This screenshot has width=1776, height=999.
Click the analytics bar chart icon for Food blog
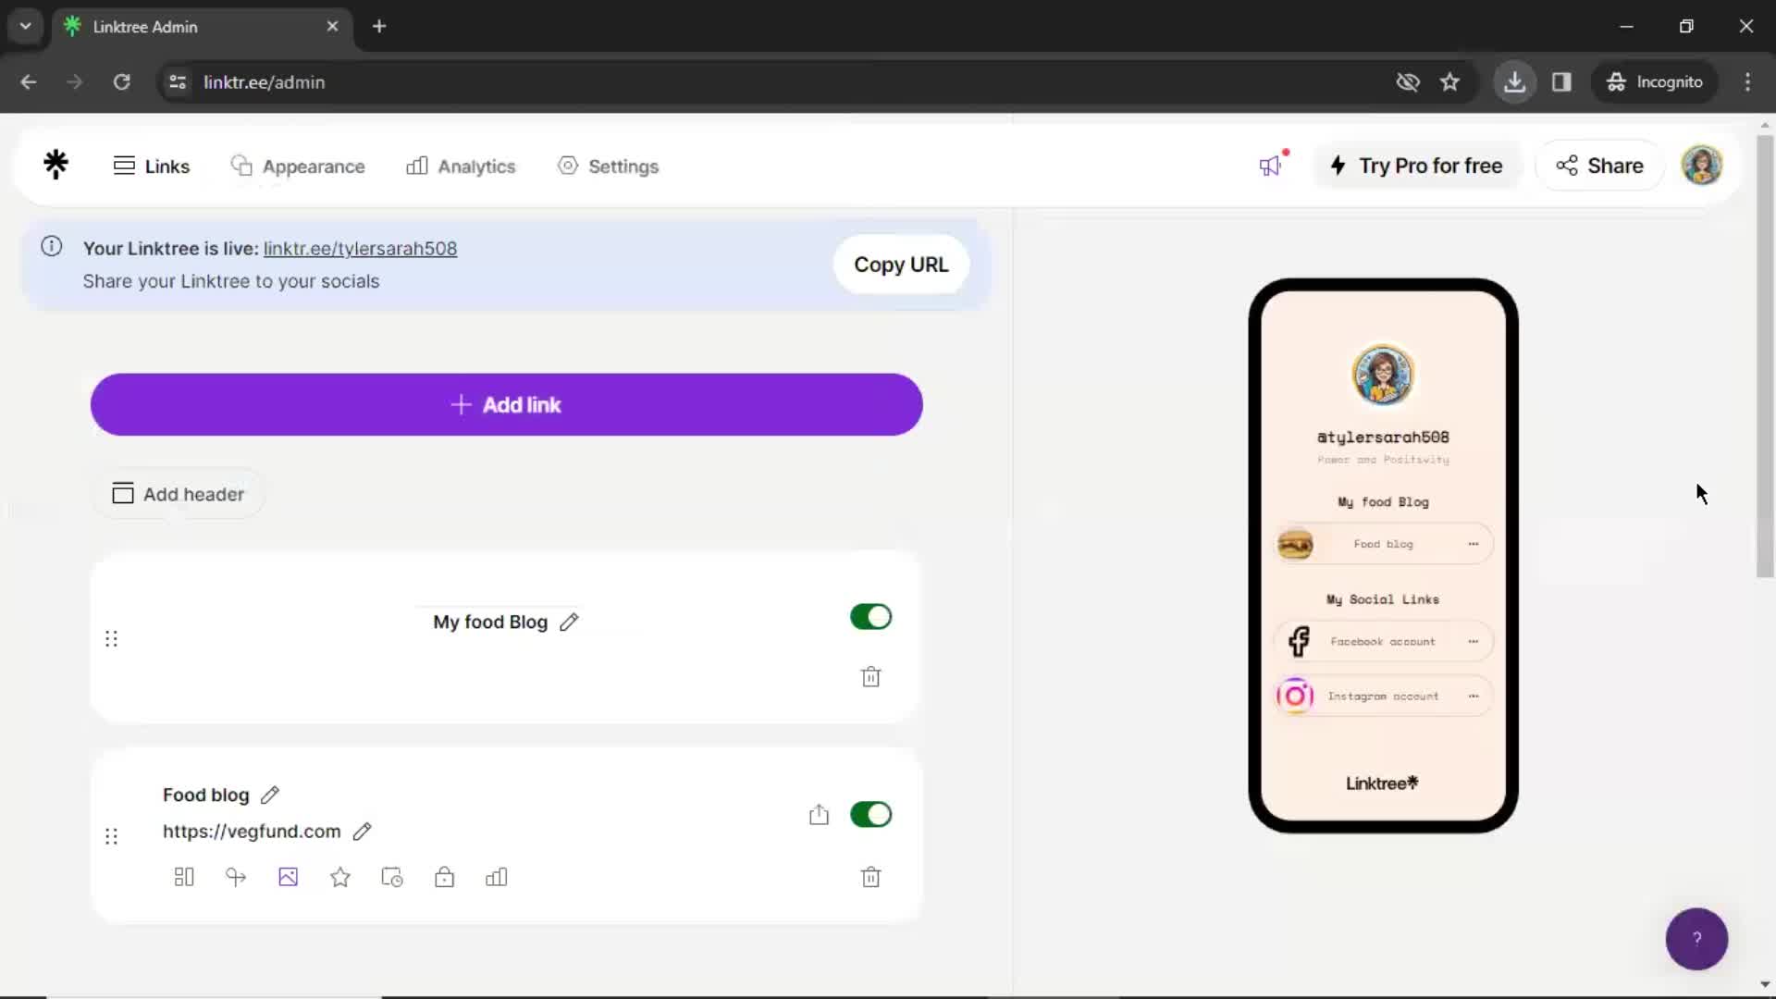(x=495, y=877)
